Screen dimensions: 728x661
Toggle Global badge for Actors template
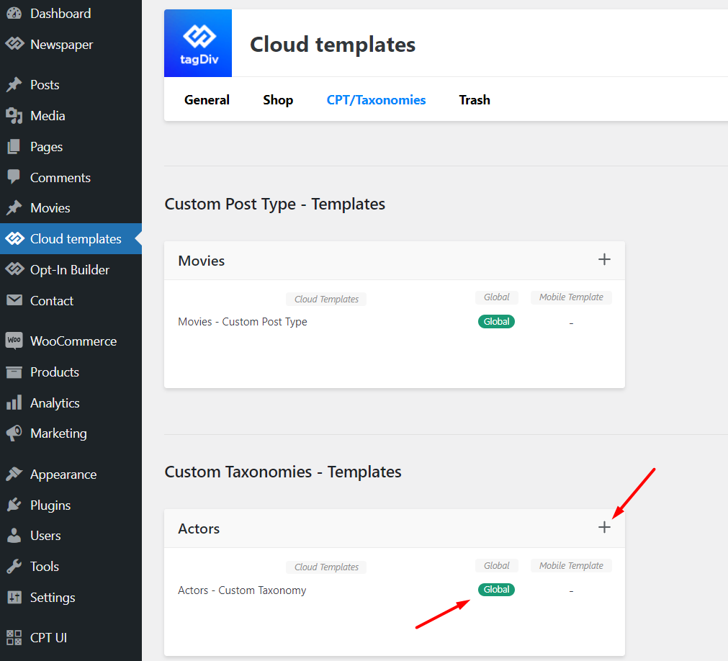pyautogui.click(x=496, y=590)
